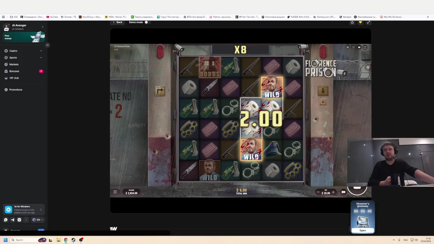The height and width of the screenshot is (244, 434).
Task: Open WhatsApp social link
Action: 6,220
